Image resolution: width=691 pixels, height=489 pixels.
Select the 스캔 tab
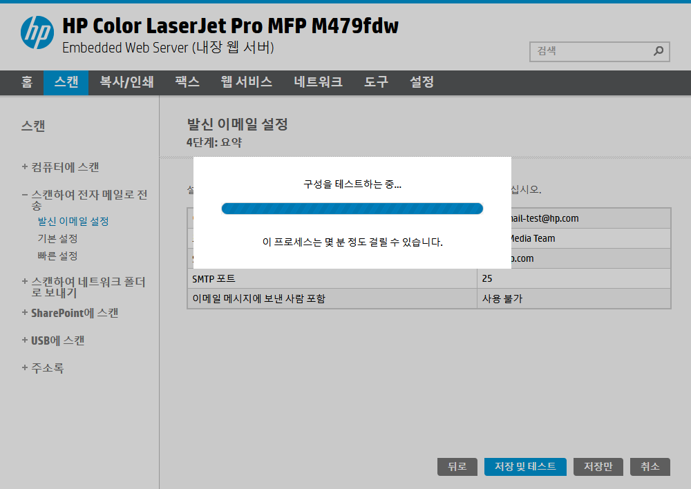coord(66,82)
